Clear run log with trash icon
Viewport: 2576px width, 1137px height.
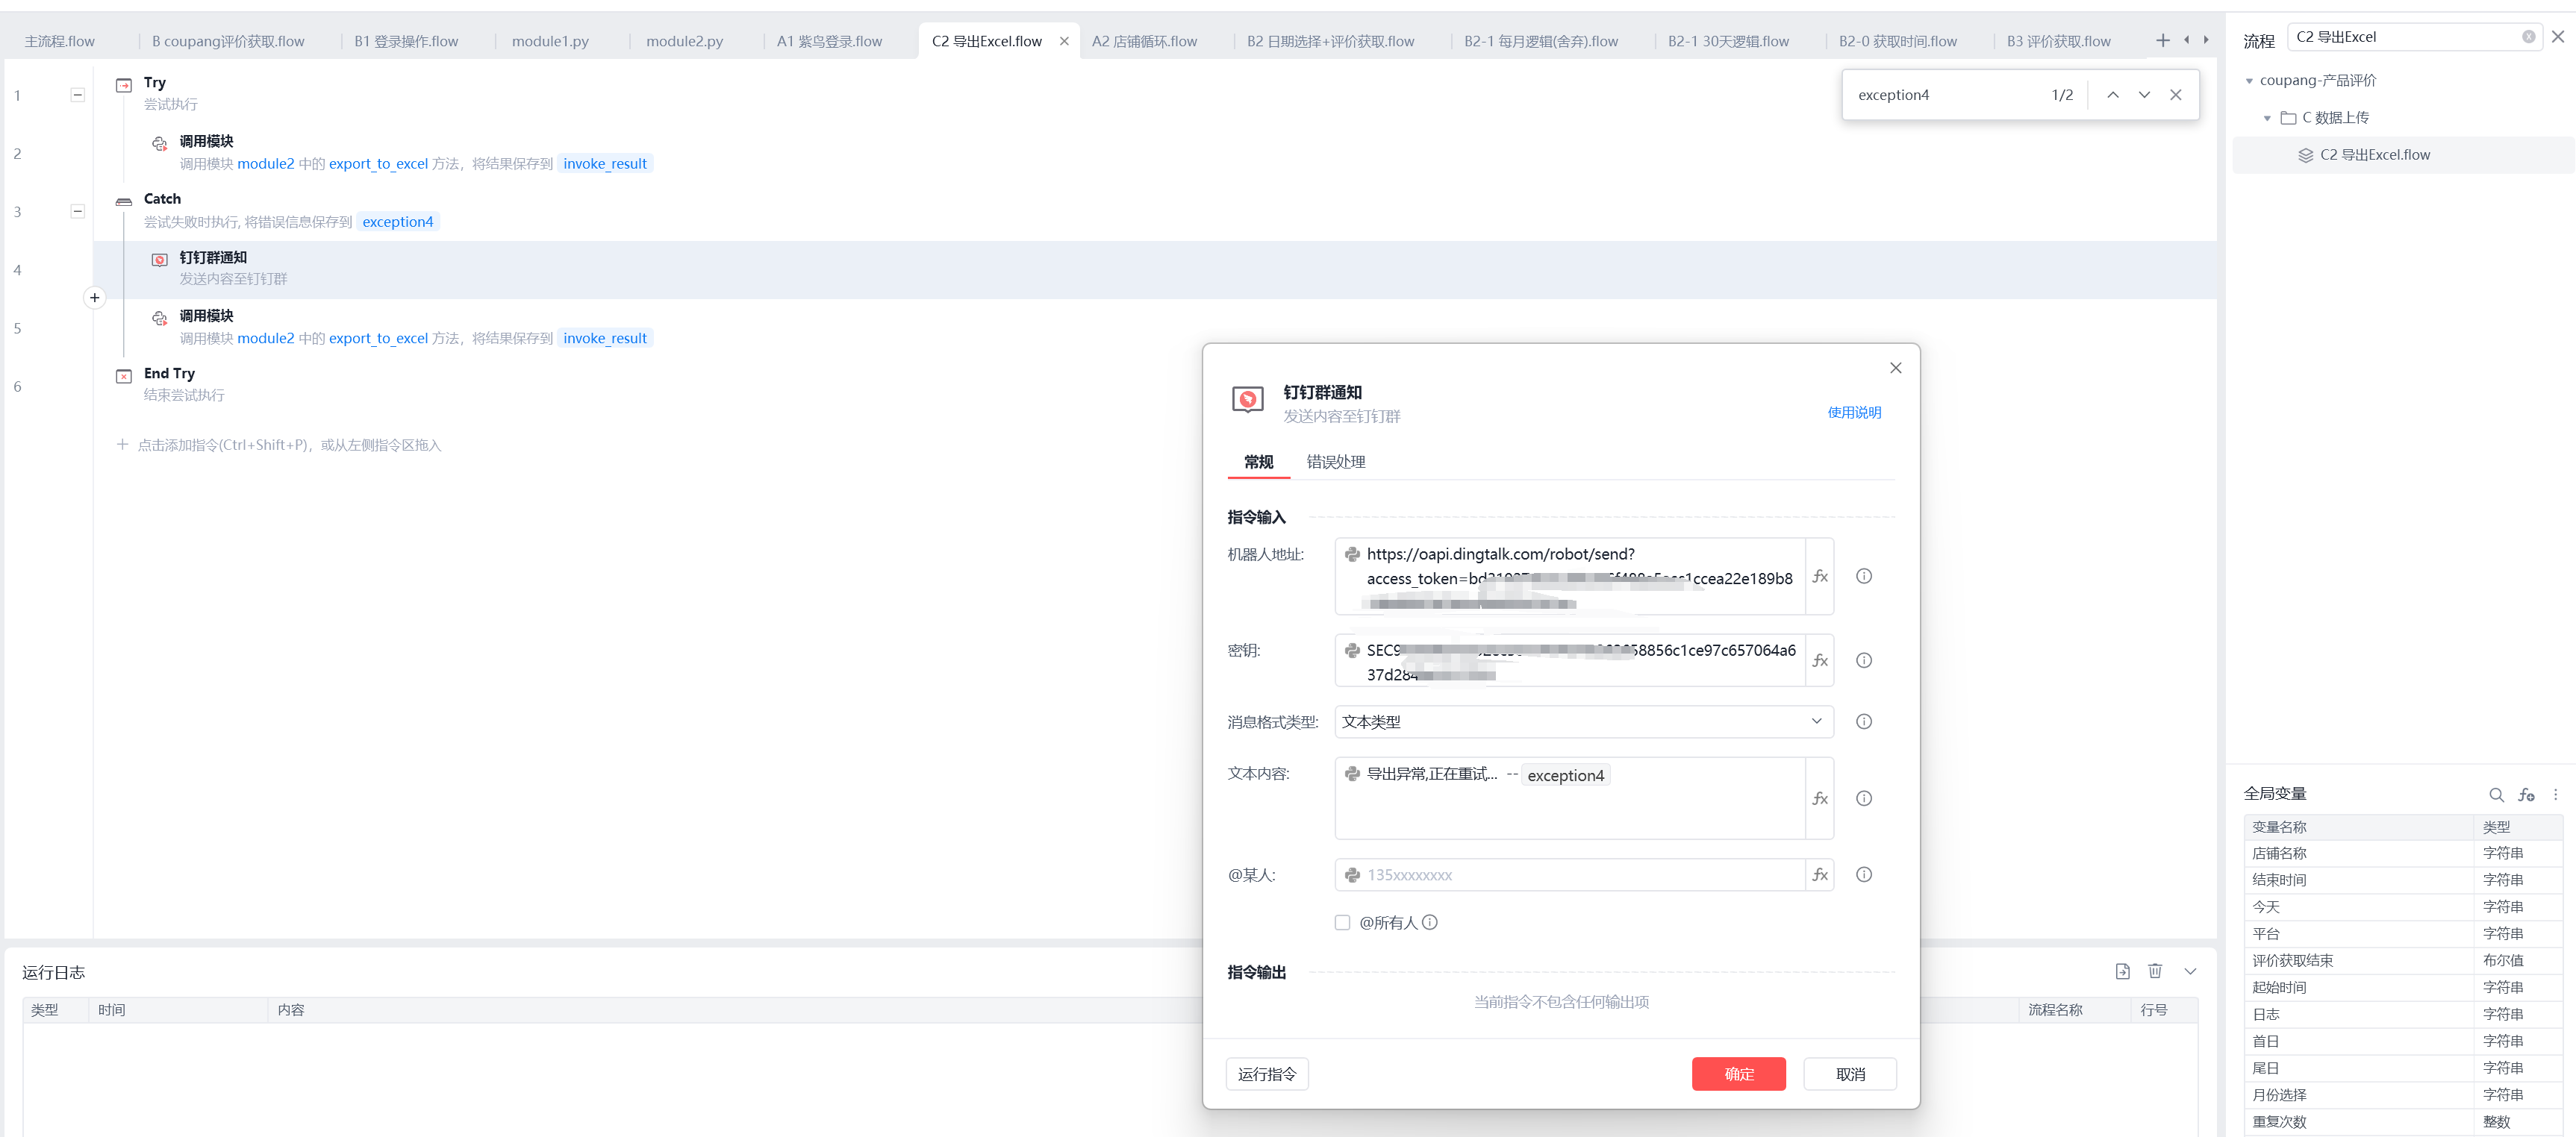pyautogui.click(x=2155, y=971)
